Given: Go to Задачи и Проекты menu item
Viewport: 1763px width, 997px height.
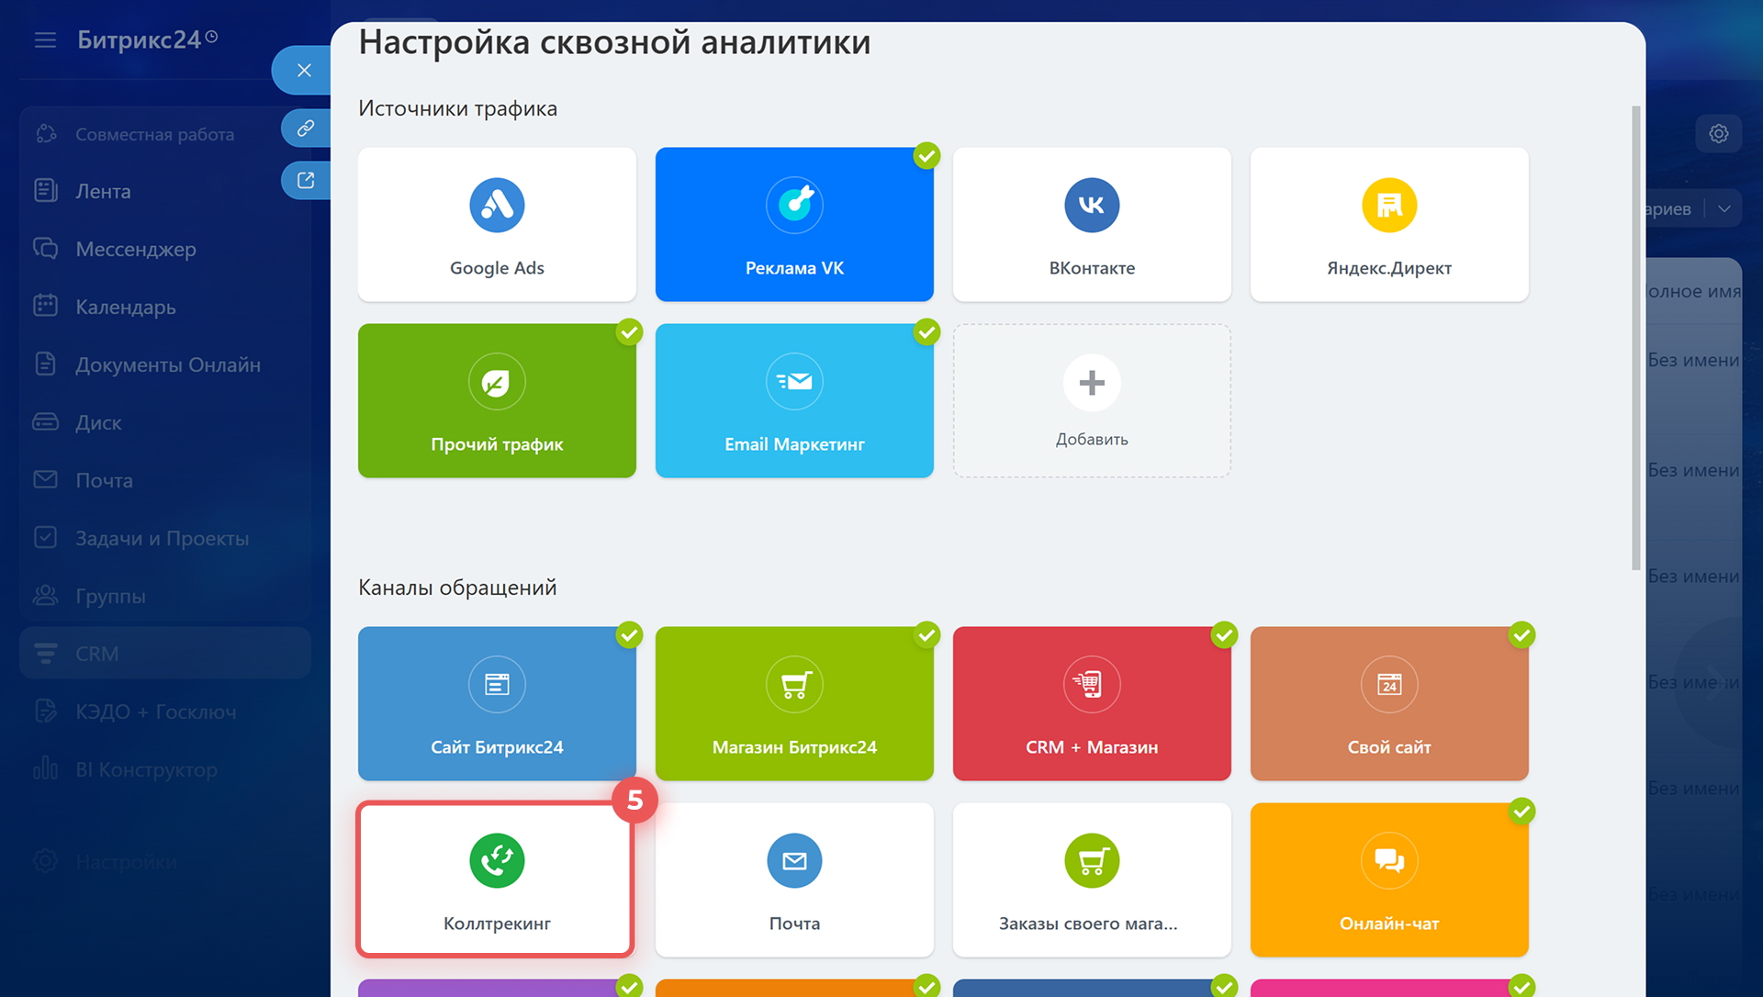Looking at the screenshot, I should click(x=162, y=538).
